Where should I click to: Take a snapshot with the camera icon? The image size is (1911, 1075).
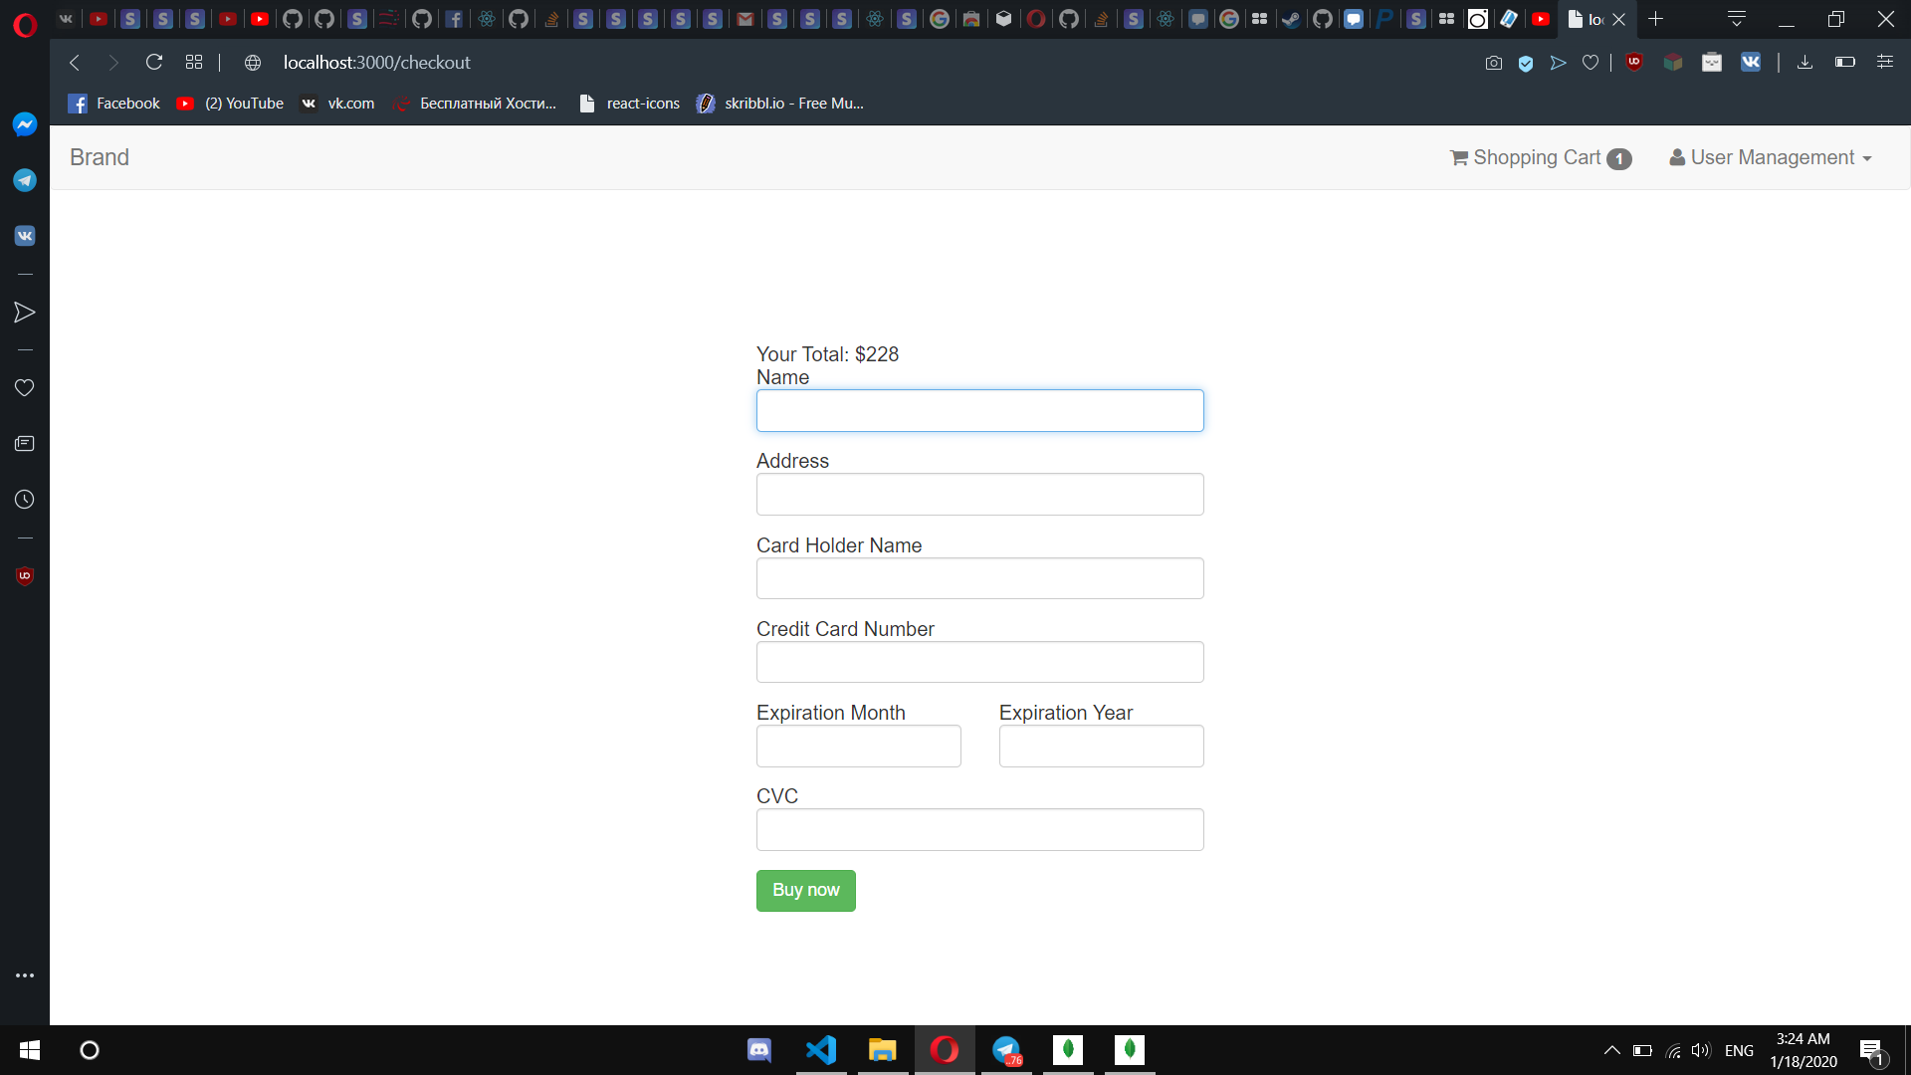coord(1494,63)
